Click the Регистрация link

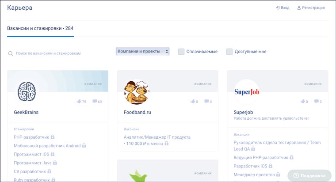pos(313,8)
